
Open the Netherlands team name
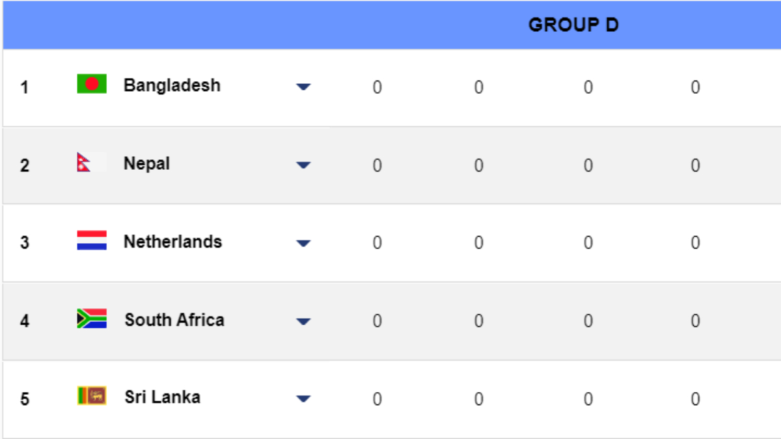[172, 241]
